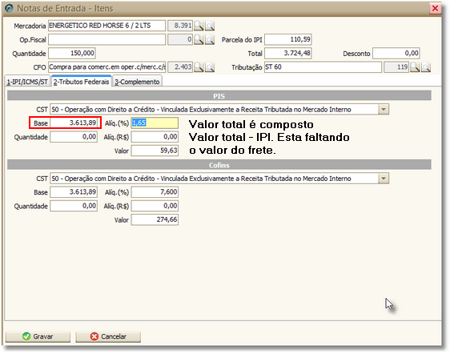The height and width of the screenshot is (354, 450).
Task: Expand the Cofins CST dropdown
Action: point(384,179)
